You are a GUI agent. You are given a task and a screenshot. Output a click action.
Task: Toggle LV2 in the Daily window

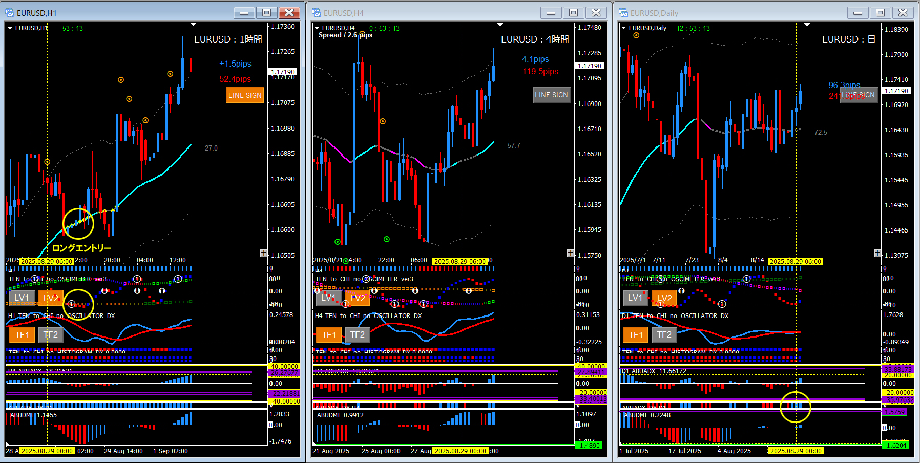(x=664, y=298)
